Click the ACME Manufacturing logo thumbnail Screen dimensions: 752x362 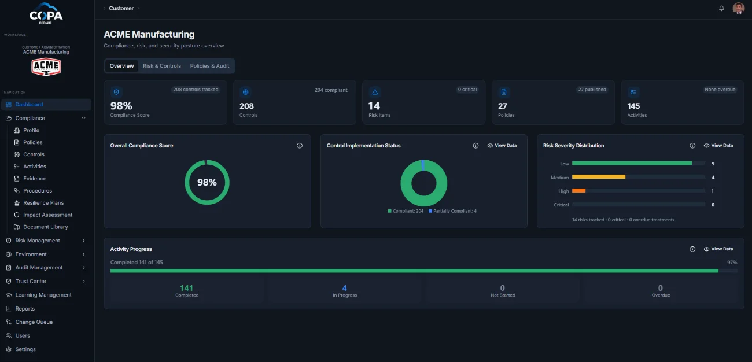46,67
